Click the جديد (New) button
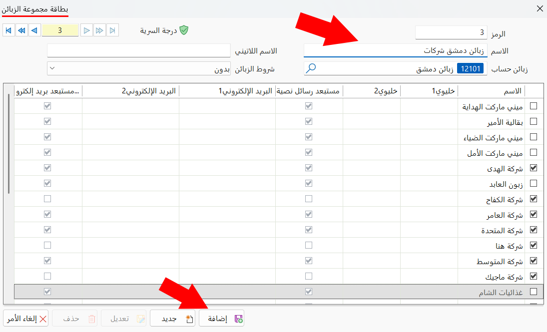 pos(173,319)
